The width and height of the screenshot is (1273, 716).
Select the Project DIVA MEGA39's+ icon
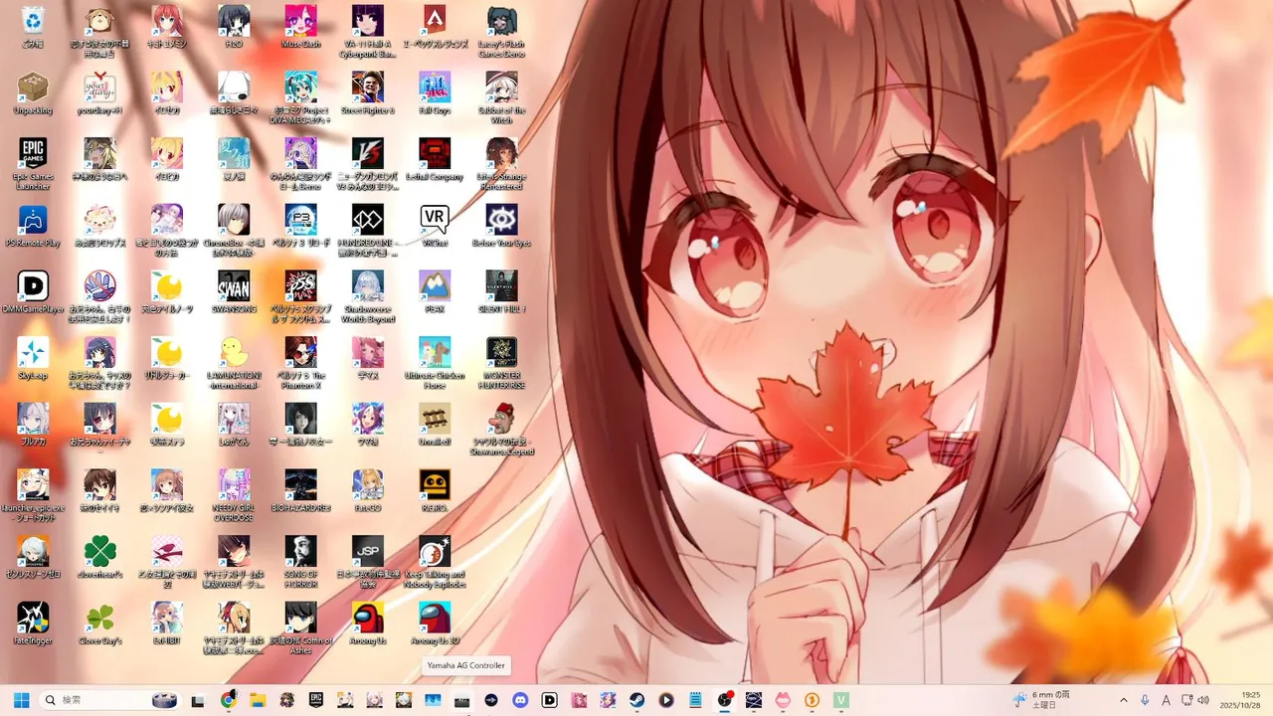[300, 88]
